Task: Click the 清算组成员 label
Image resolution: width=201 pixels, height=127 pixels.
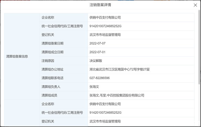Action: pos(49,95)
